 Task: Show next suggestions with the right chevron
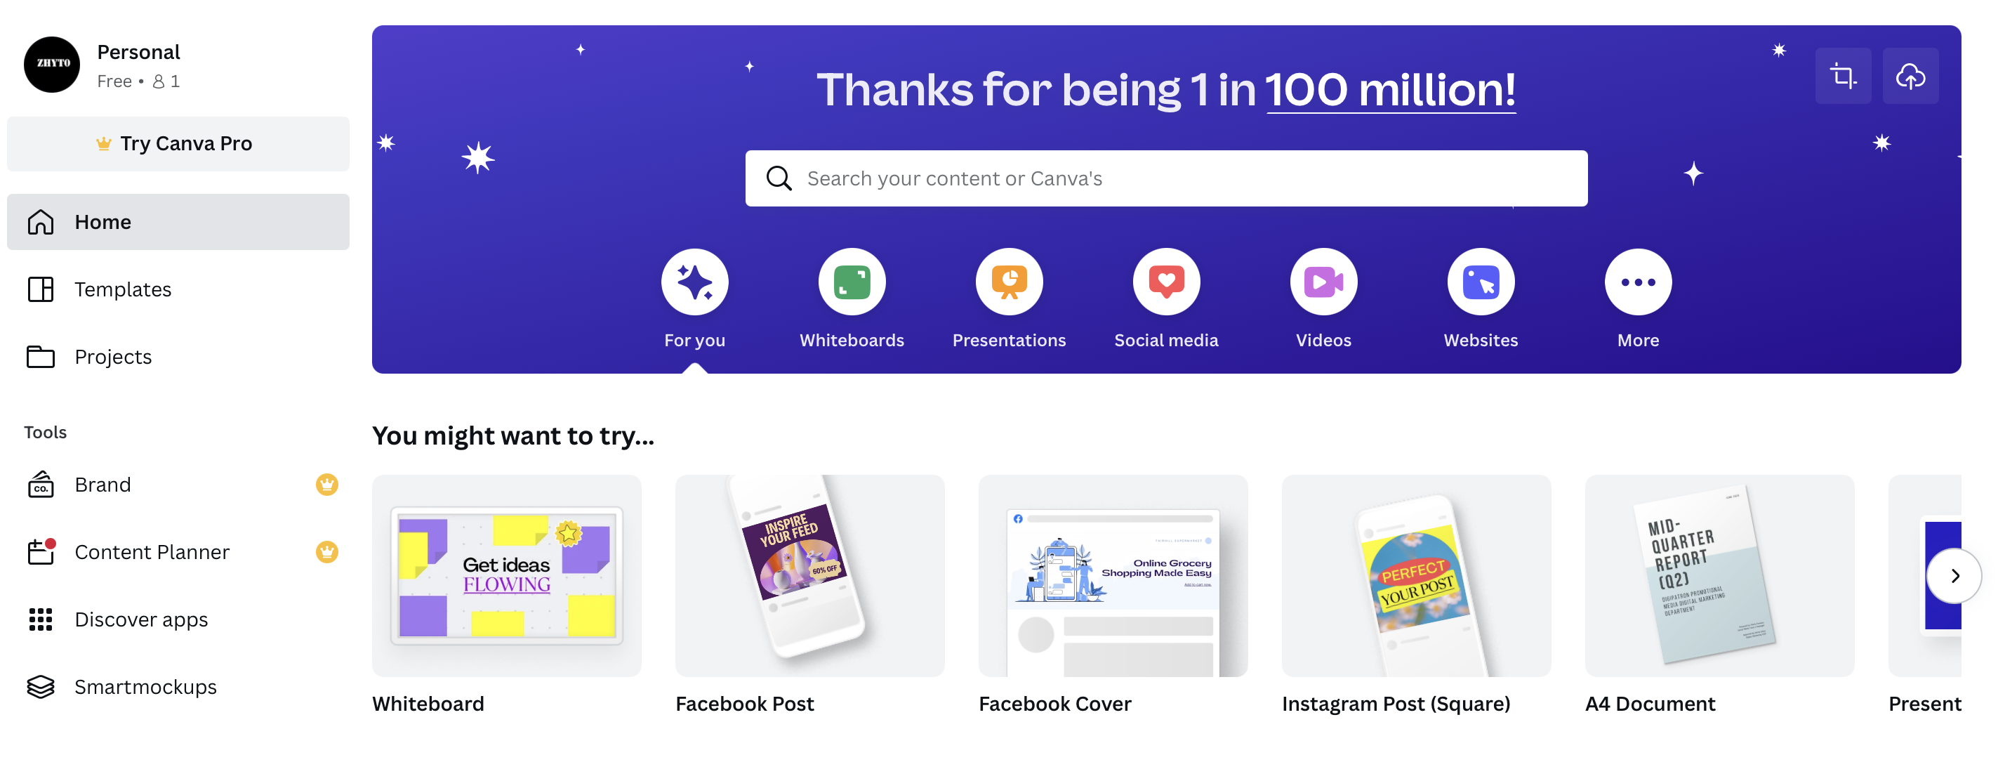click(x=1954, y=575)
